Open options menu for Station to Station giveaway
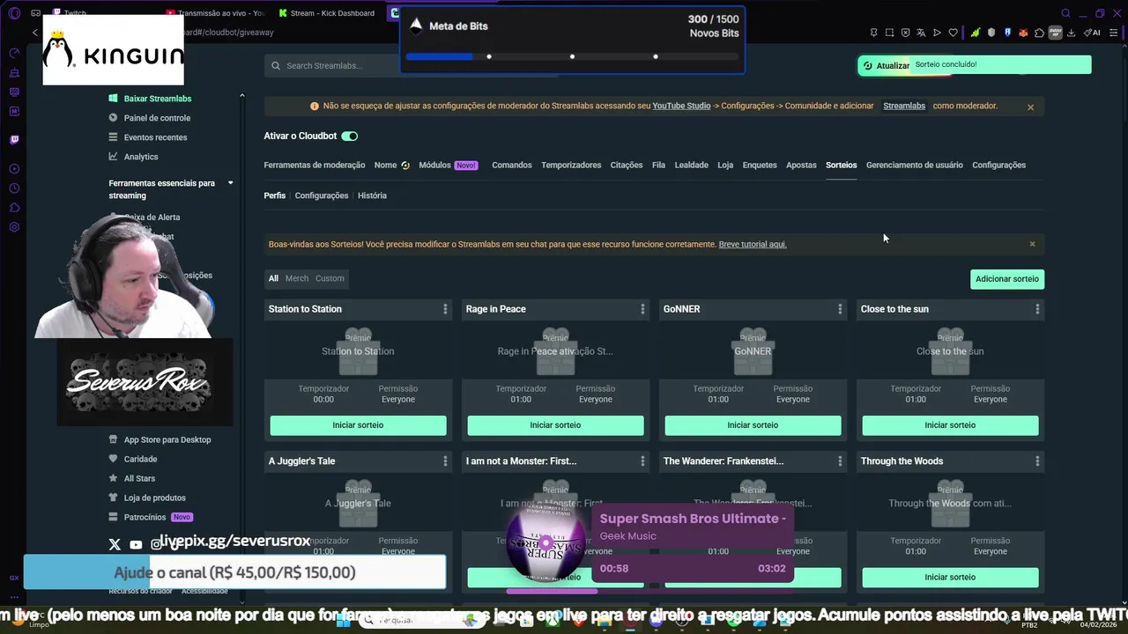The image size is (1128, 634). [x=445, y=309]
